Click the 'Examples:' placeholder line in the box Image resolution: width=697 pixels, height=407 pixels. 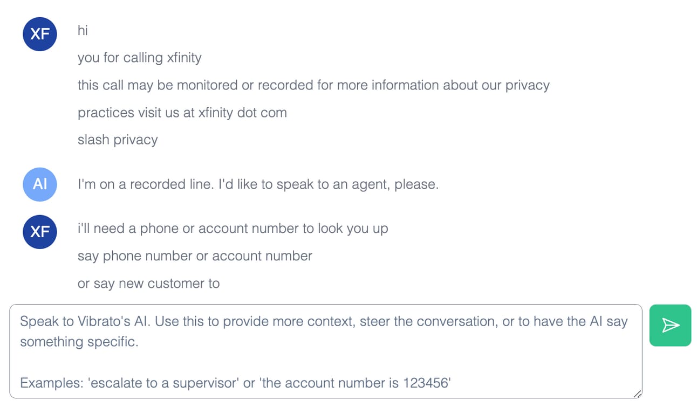coord(236,383)
